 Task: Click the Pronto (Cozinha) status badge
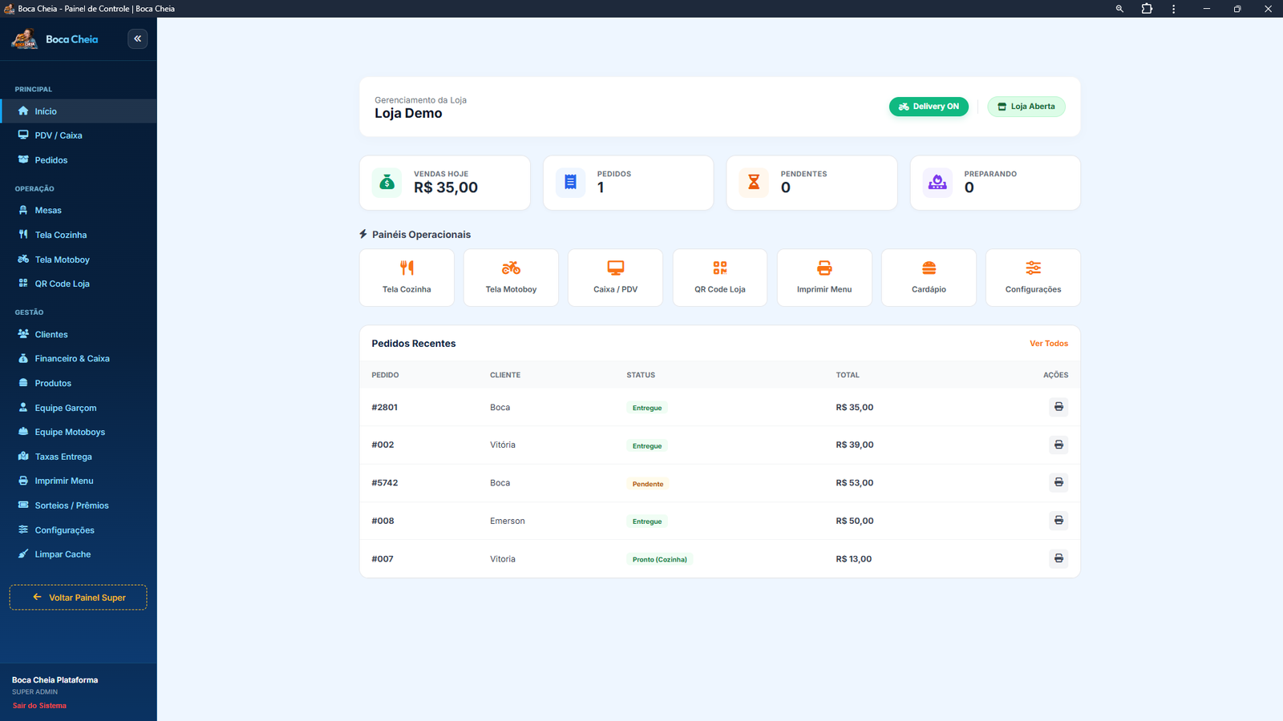pyautogui.click(x=659, y=559)
